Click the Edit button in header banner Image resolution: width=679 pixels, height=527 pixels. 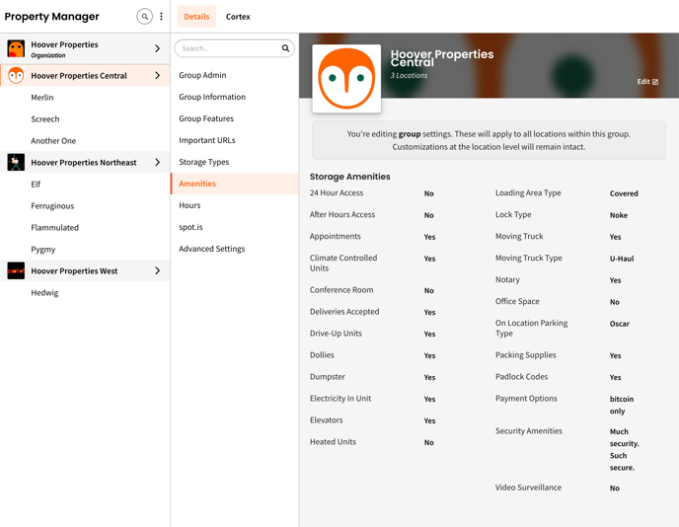647,82
